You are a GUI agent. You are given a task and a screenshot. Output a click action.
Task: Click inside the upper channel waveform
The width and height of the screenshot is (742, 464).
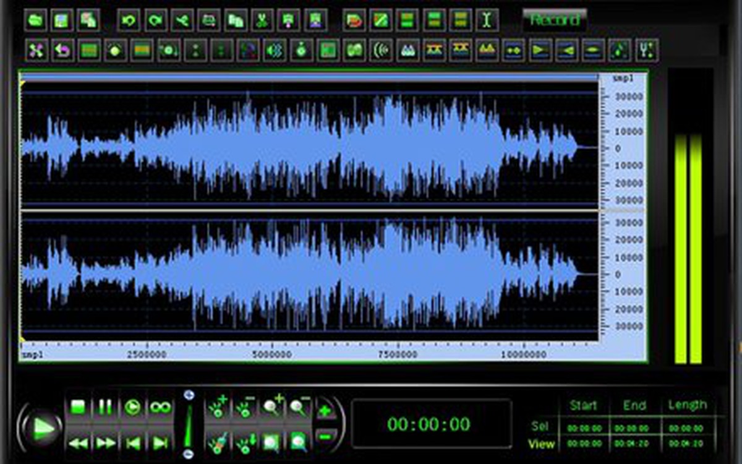click(309, 147)
